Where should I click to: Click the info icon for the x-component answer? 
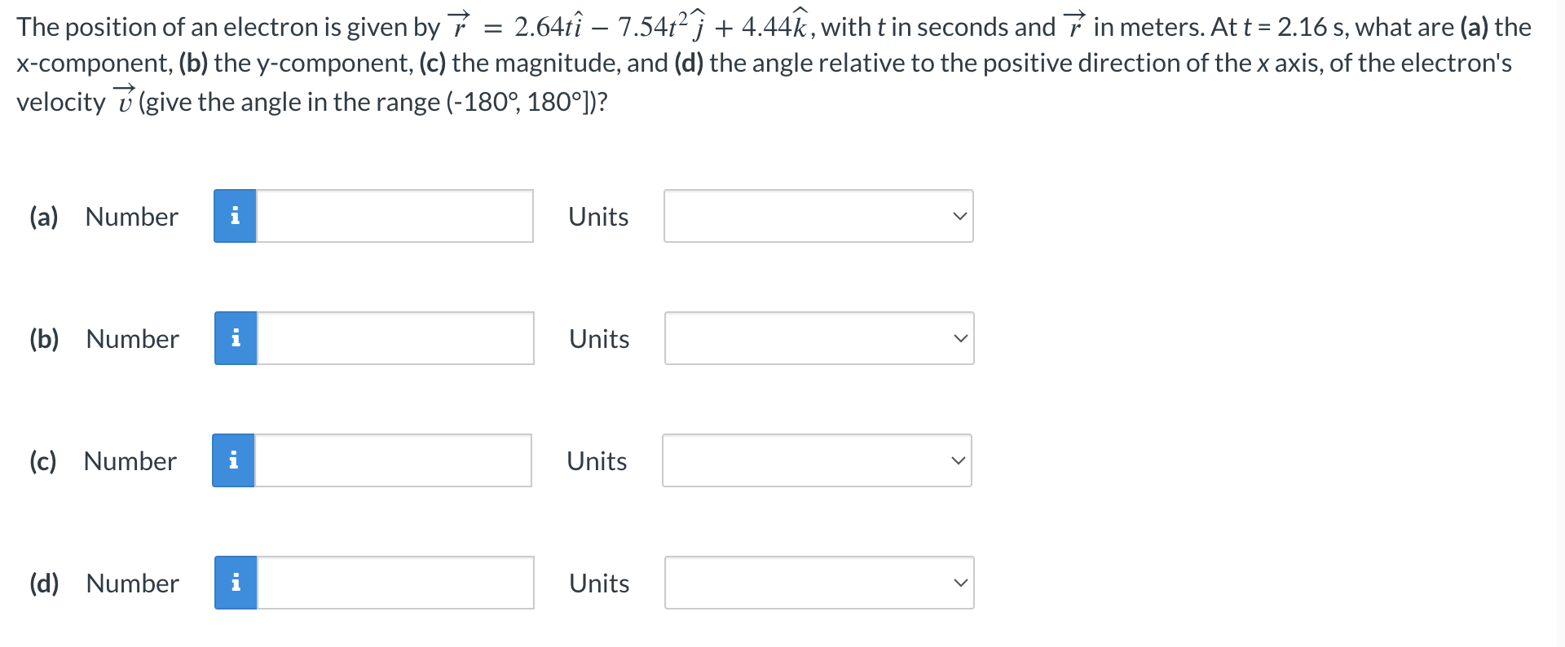pyautogui.click(x=235, y=216)
